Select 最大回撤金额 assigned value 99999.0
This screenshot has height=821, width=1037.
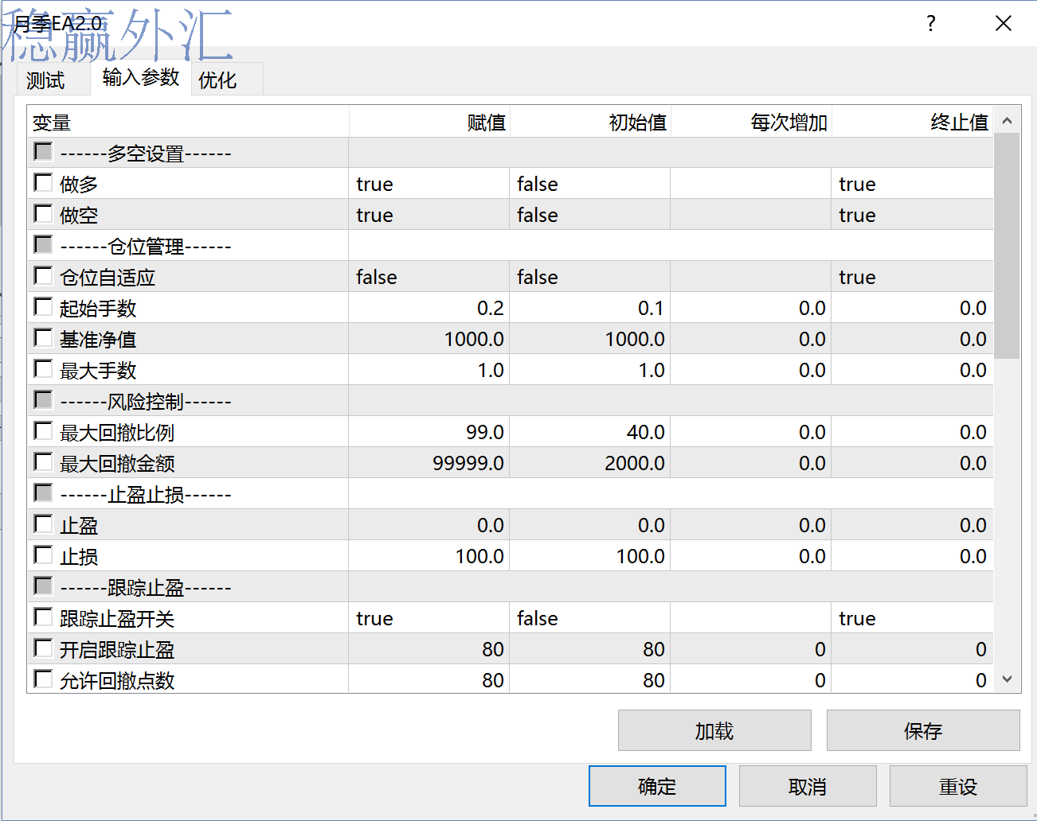click(428, 463)
